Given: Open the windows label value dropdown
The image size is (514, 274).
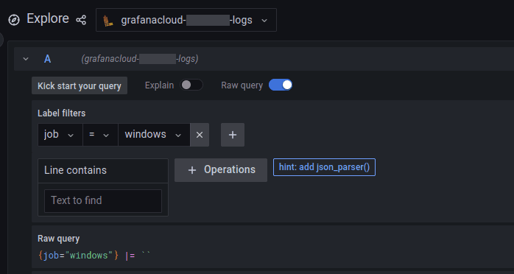Looking at the screenshot, I should click(154, 135).
